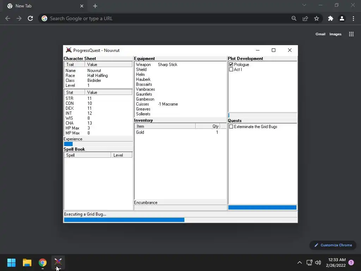Open the Chrome three-dot menu
This screenshot has height=271, width=361.
353,18
